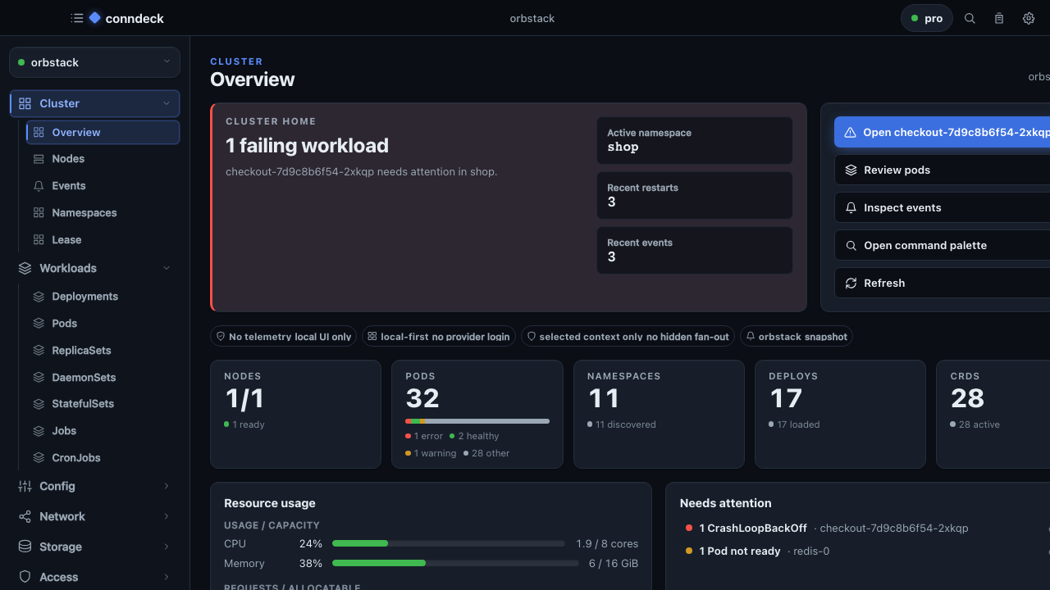Click the selected context only chip
Screen dimensions: 1050x590
(628, 336)
